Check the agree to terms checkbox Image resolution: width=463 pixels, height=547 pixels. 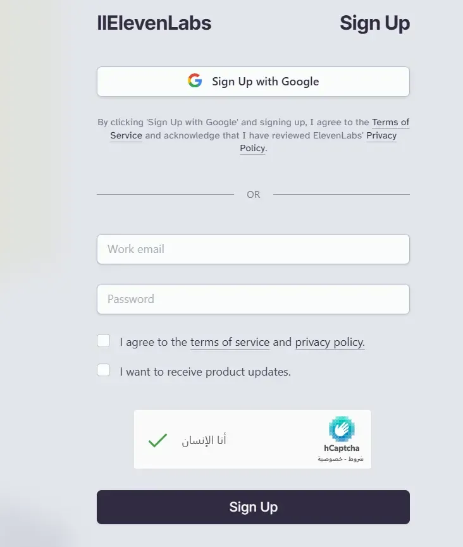[104, 341]
